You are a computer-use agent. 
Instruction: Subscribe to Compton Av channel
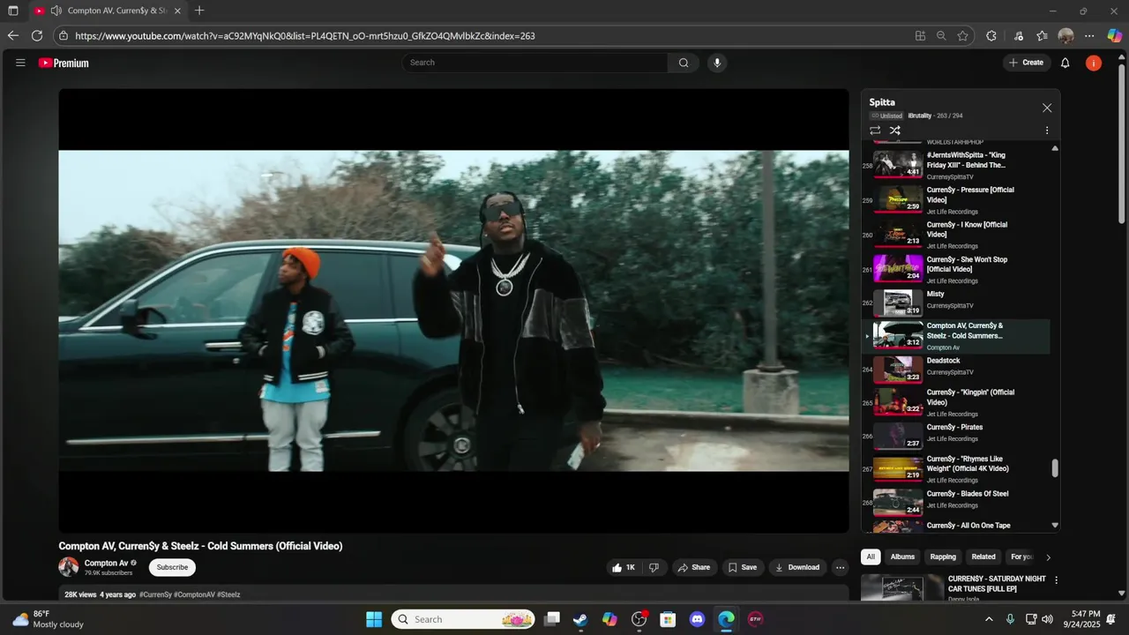pyautogui.click(x=172, y=568)
